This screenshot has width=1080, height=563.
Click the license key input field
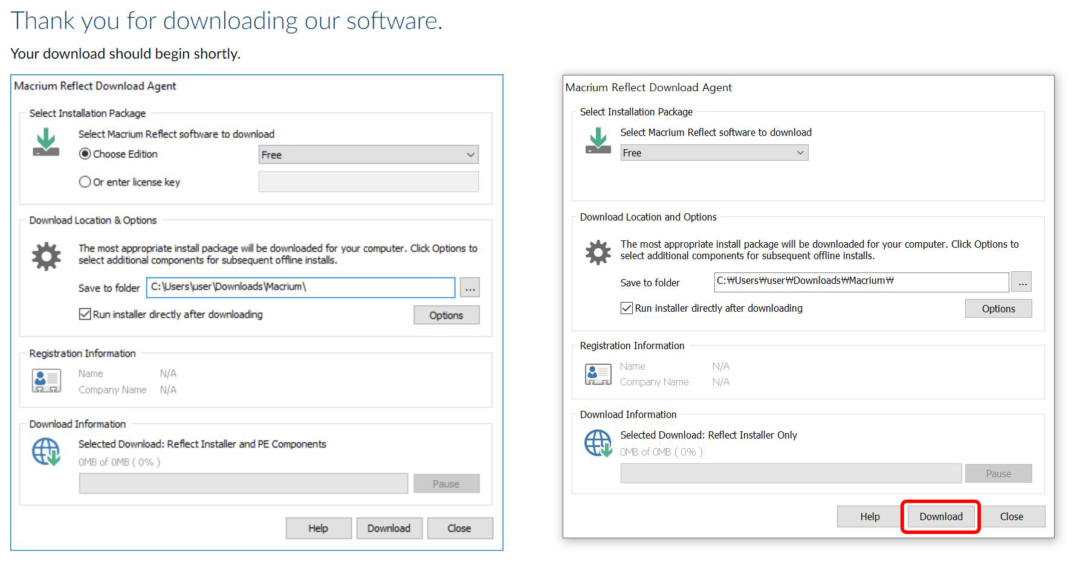pos(369,182)
